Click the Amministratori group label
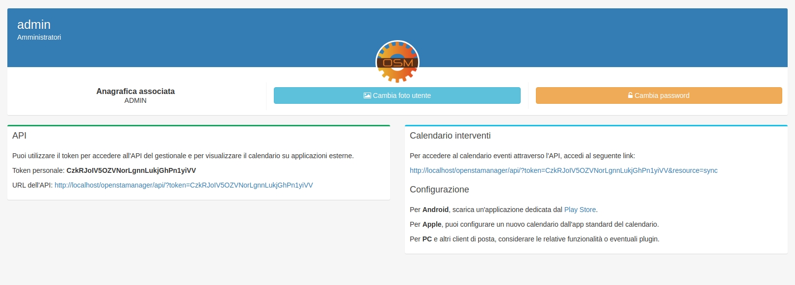The width and height of the screenshot is (795, 285). pos(39,37)
